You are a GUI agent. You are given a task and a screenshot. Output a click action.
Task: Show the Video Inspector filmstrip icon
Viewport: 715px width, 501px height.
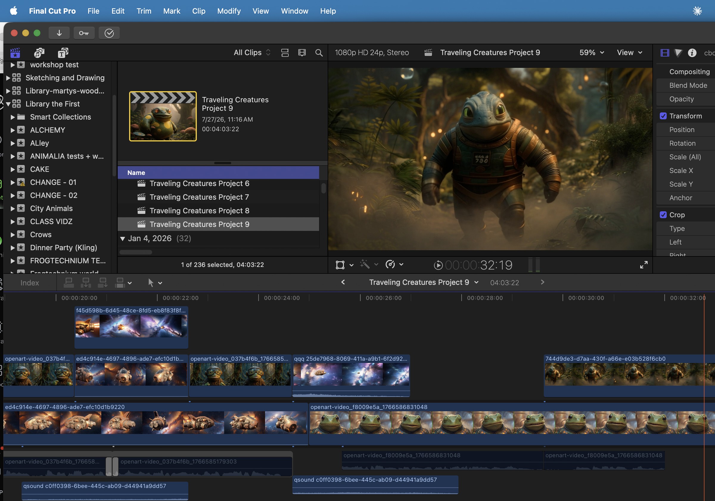pos(665,53)
